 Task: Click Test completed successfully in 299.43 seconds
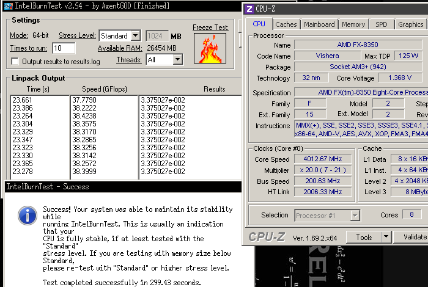click(x=122, y=283)
